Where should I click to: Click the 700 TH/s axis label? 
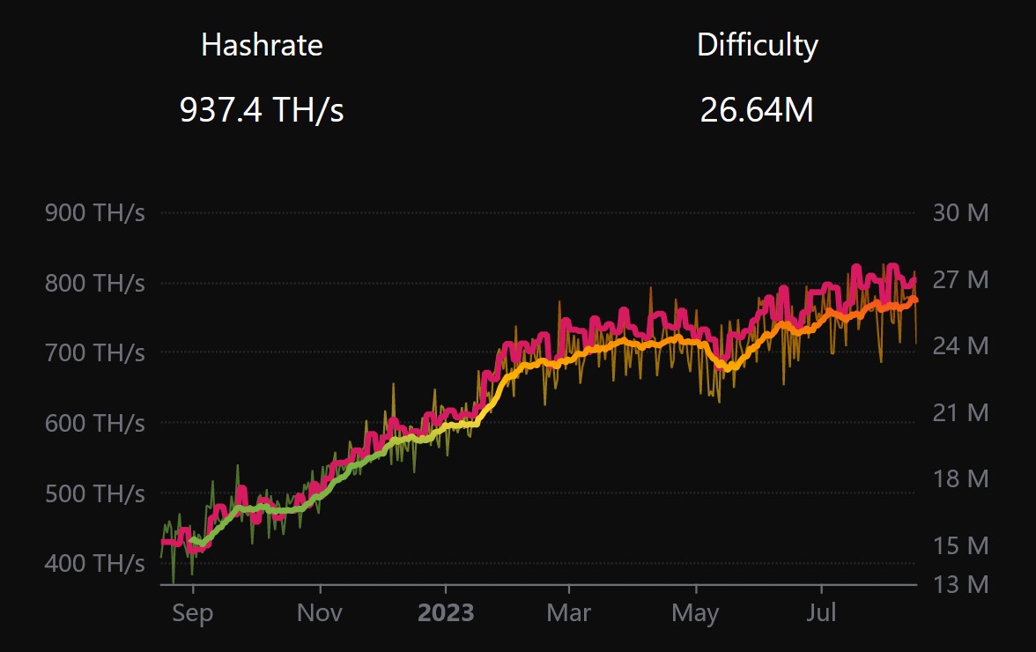(94, 352)
